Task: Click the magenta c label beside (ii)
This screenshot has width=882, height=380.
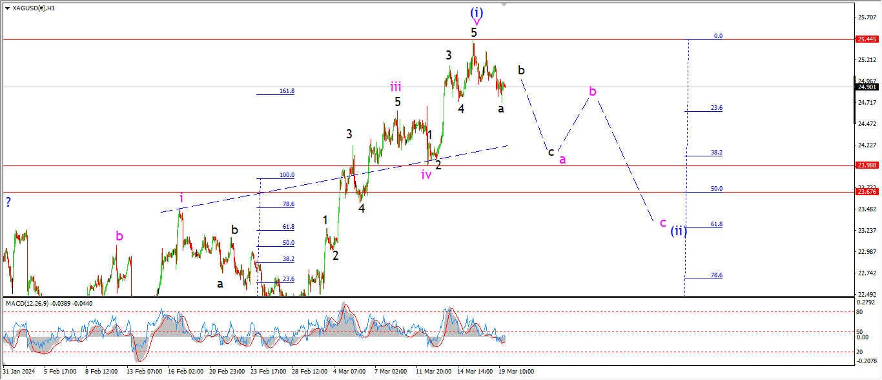Action: (662, 223)
